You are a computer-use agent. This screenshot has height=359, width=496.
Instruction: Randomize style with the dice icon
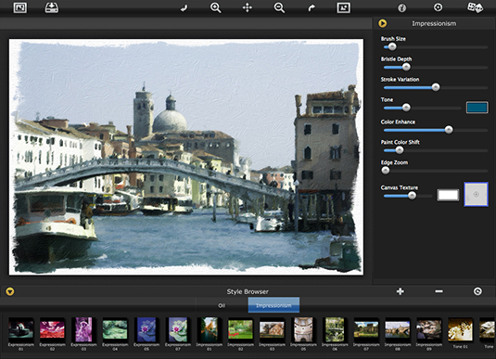point(475,7)
